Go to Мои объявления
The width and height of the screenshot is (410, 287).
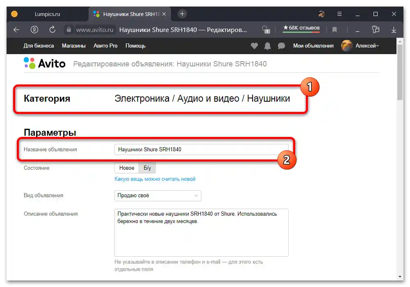[x=313, y=46]
